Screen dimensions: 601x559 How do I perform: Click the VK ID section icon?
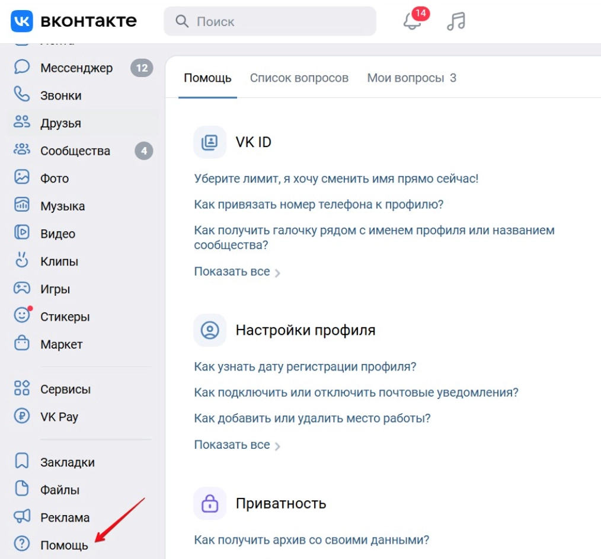[210, 142]
